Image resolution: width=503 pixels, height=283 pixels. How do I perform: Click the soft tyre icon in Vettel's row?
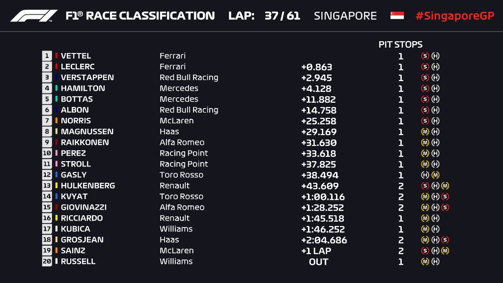click(425, 56)
